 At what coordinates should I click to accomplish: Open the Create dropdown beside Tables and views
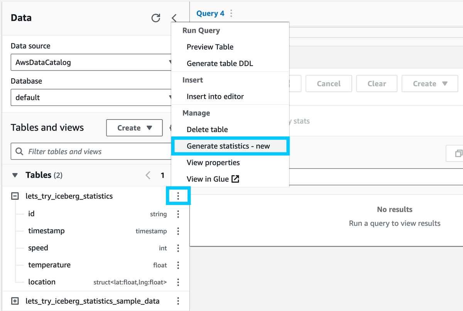click(134, 128)
